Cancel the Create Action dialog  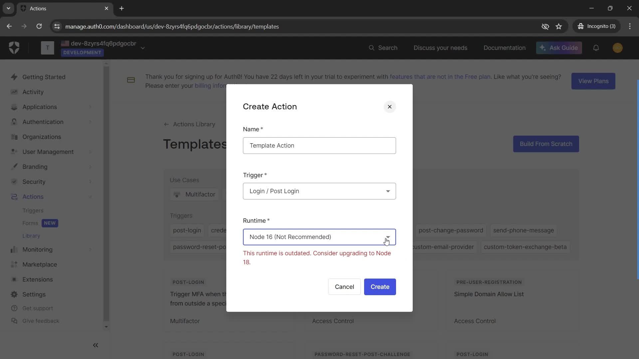pos(344,287)
